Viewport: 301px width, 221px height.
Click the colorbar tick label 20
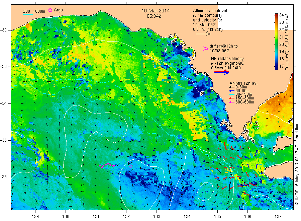pyautogui.click(x=281, y=44)
